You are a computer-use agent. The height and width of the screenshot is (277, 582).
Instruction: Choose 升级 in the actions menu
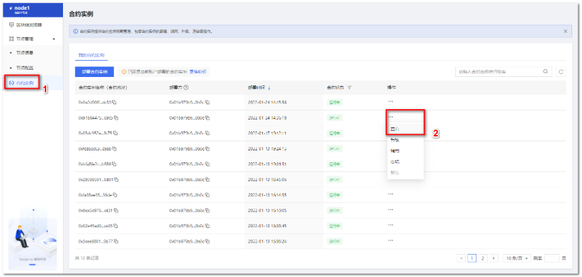tap(405, 141)
